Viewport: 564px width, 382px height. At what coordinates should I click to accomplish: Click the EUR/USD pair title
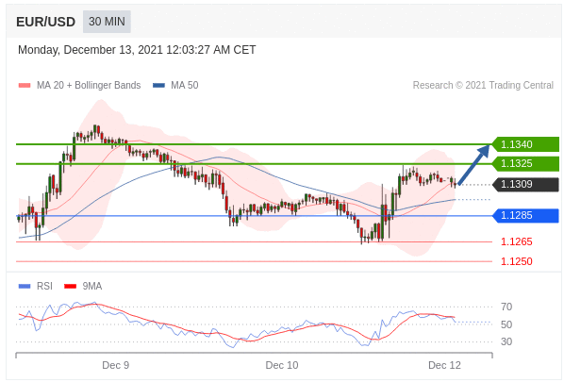point(45,22)
